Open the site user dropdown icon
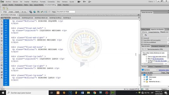This screenshot has height=95, width=169. point(90,2)
